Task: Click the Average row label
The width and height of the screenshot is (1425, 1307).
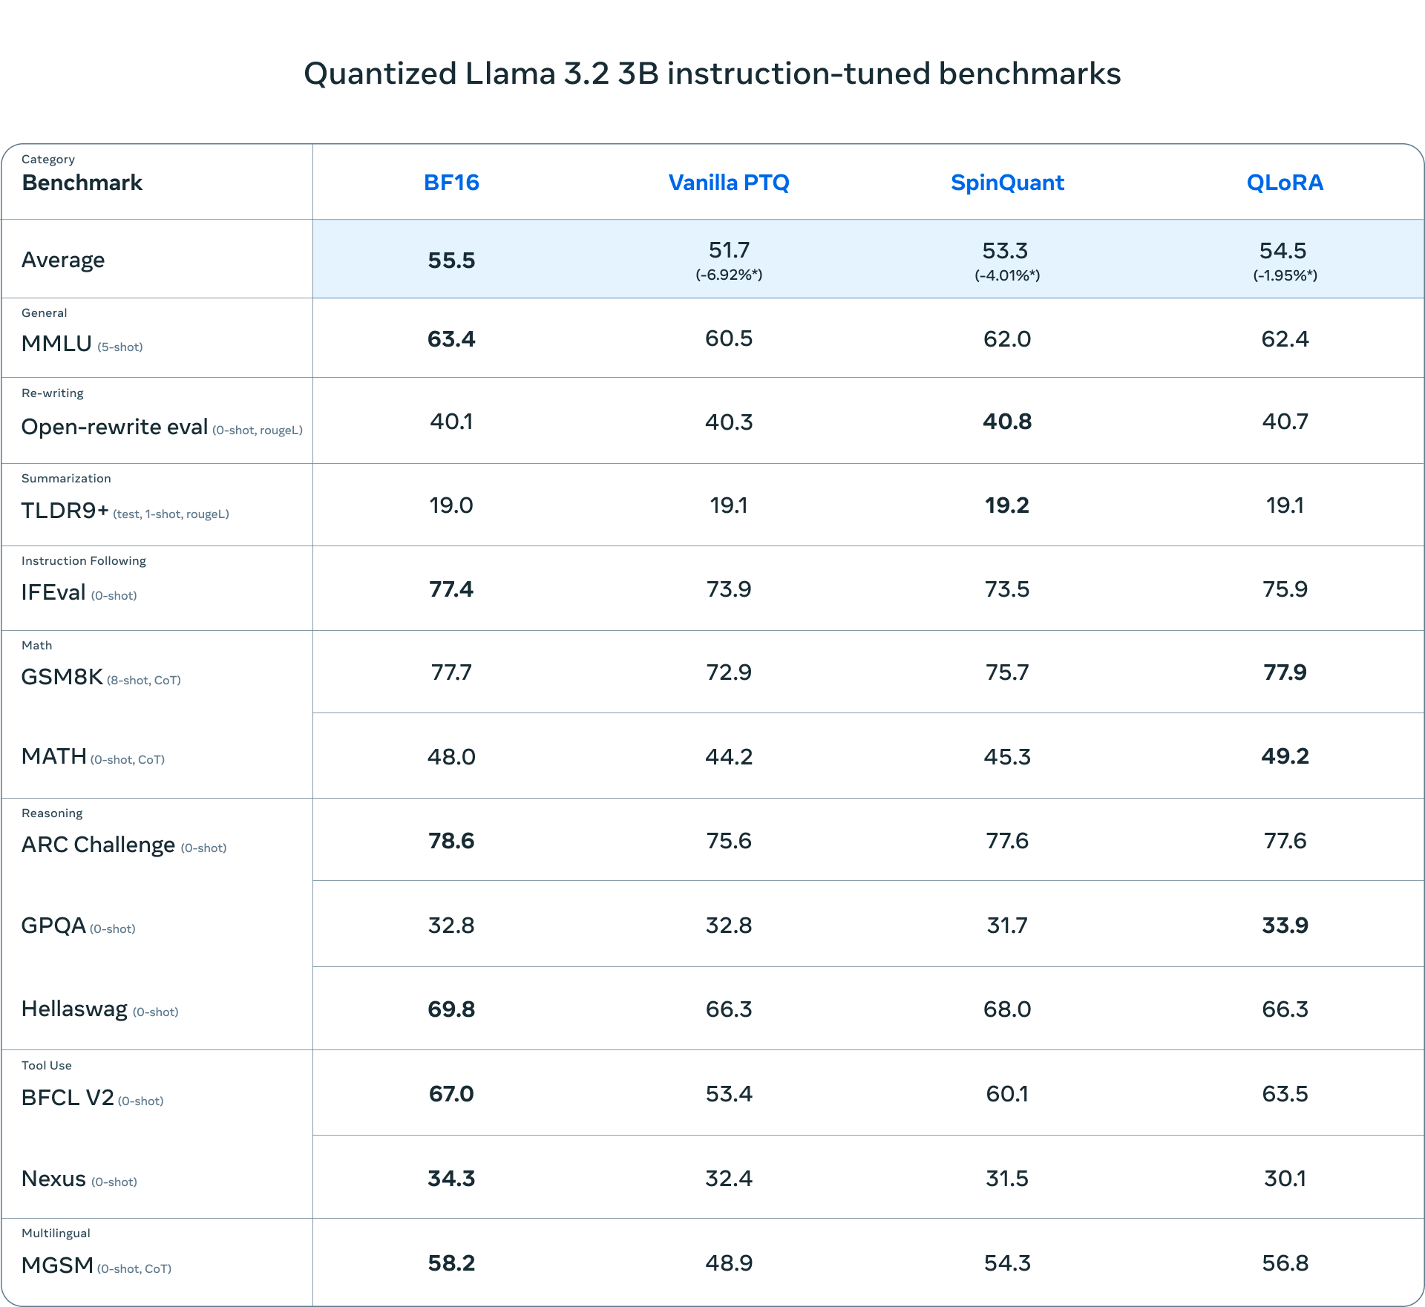Action: pos(63,260)
